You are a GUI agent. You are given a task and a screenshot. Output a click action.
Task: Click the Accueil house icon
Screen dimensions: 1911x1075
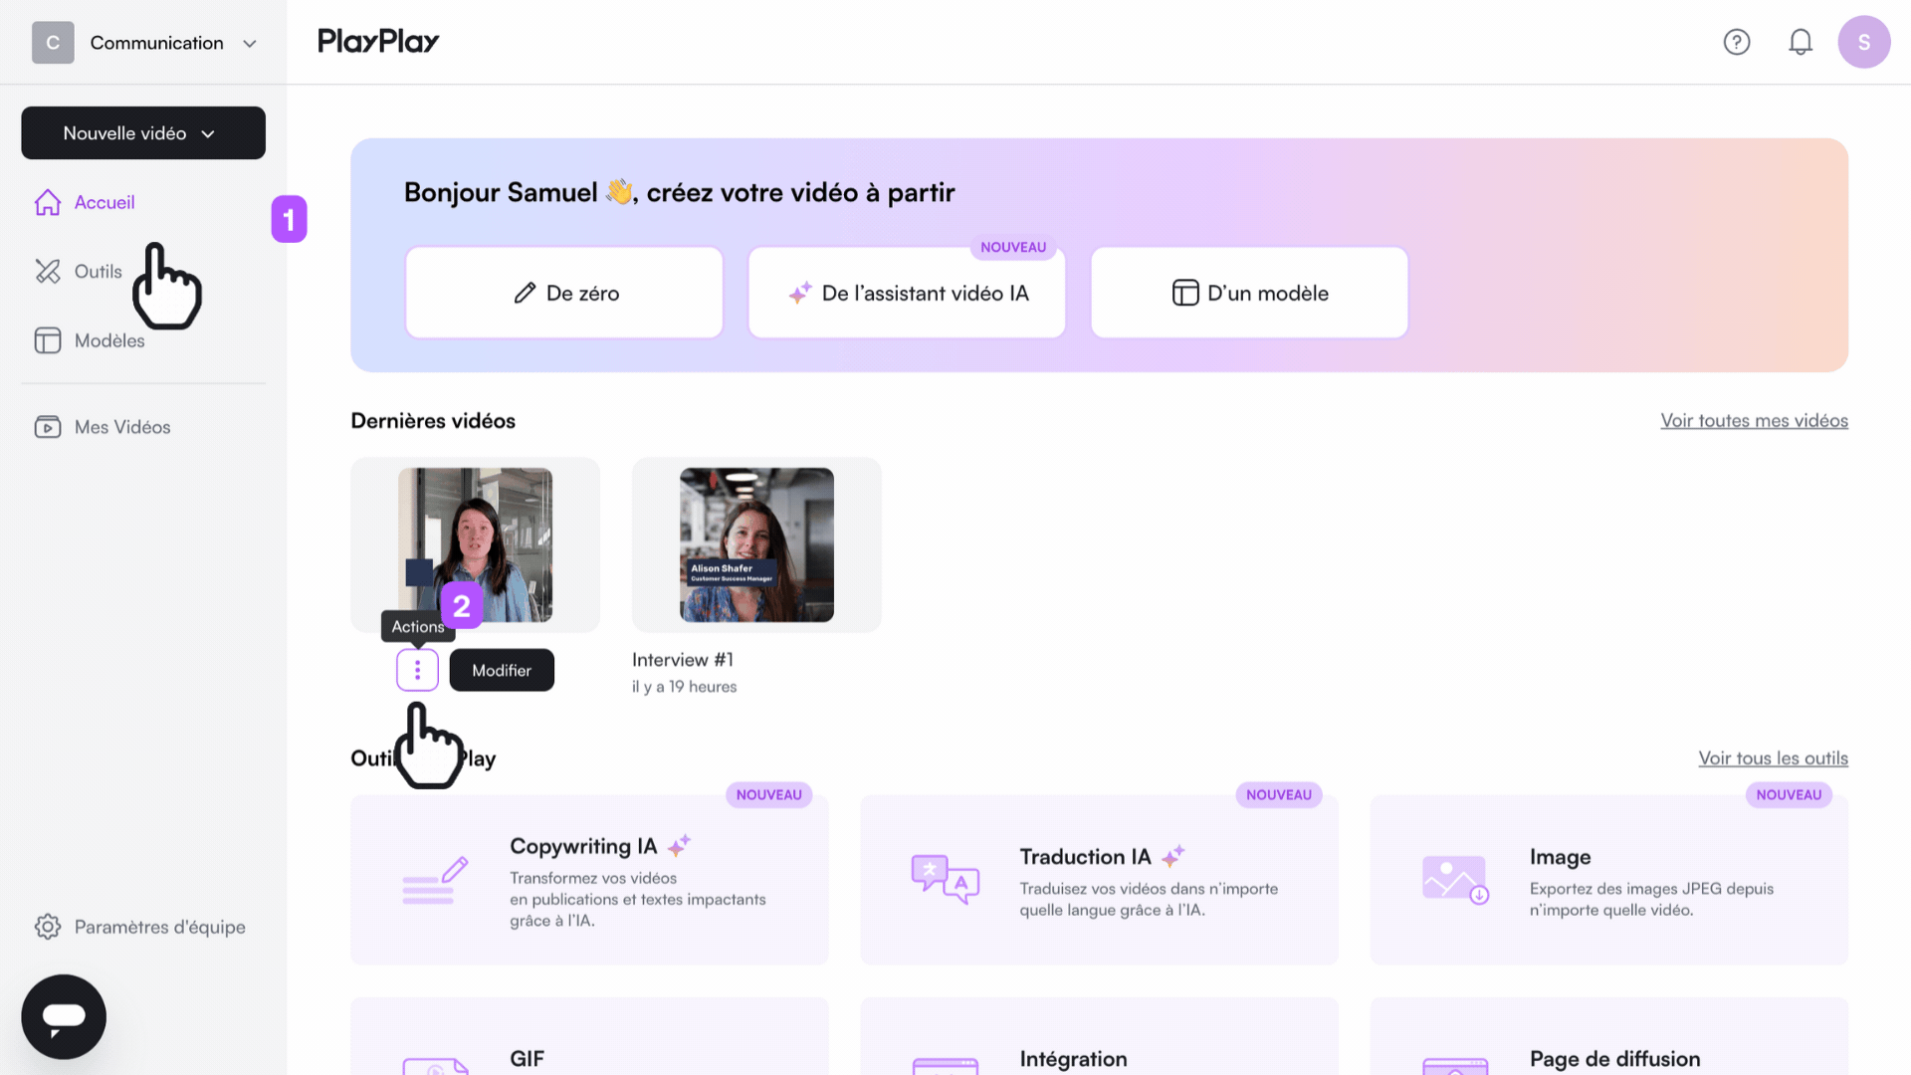click(48, 202)
